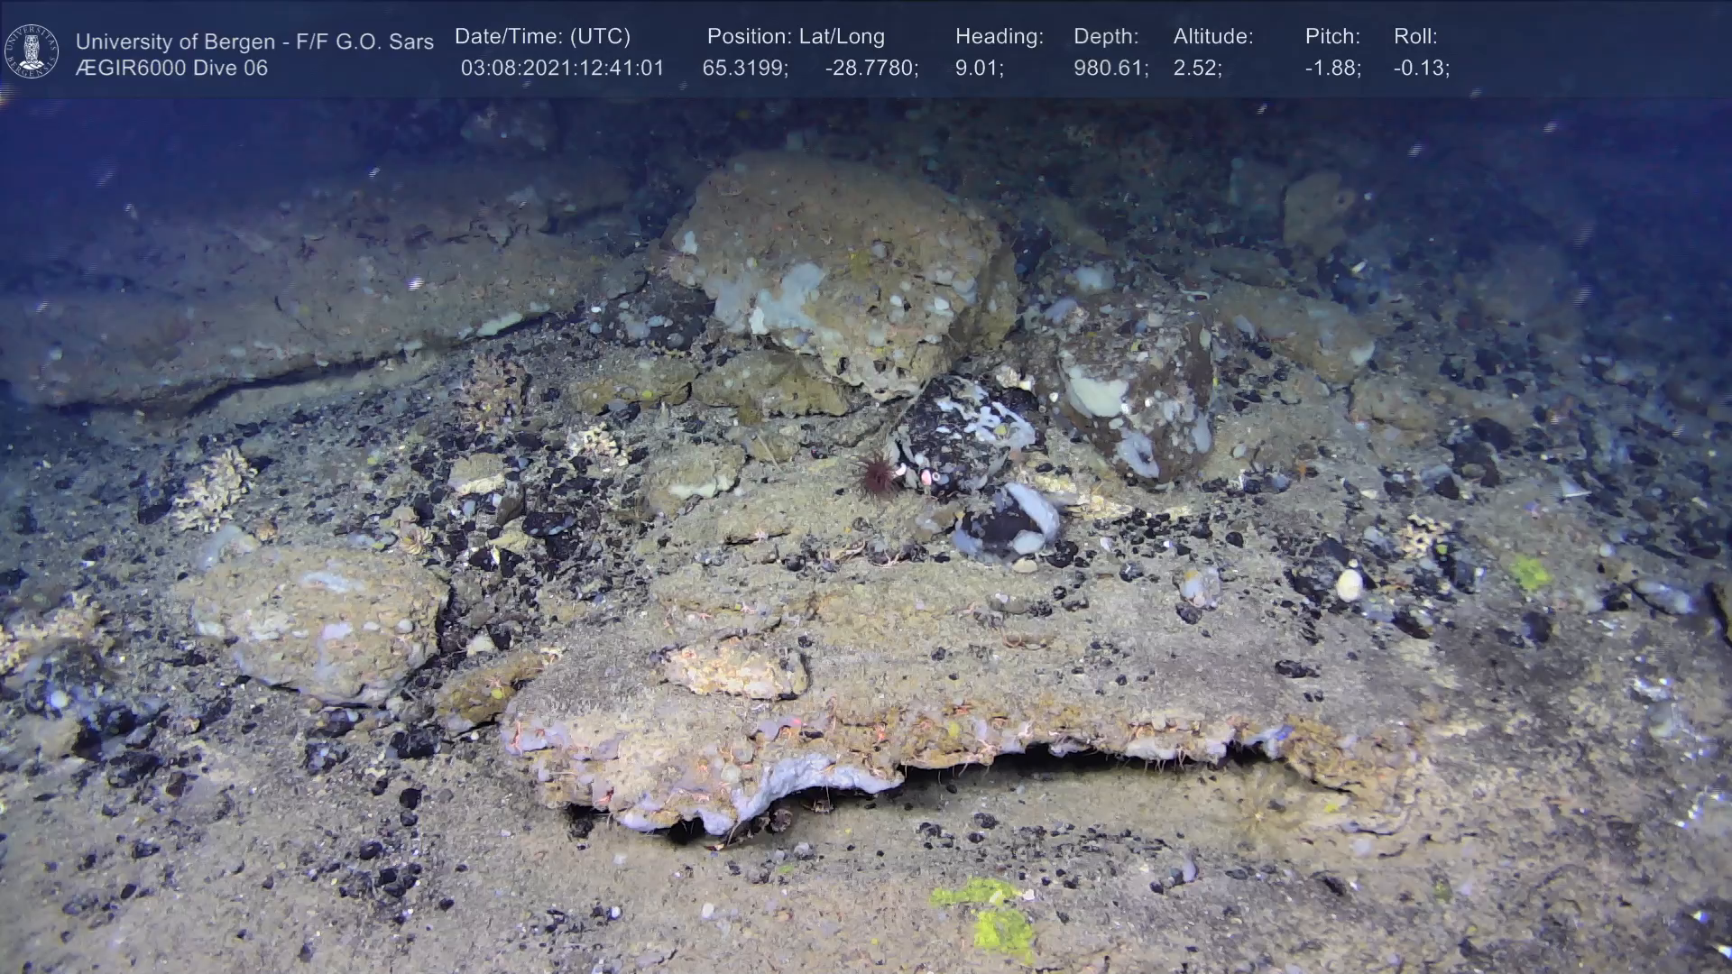Select the latitude value 65.3199
1732x974 pixels.
(x=744, y=69)
